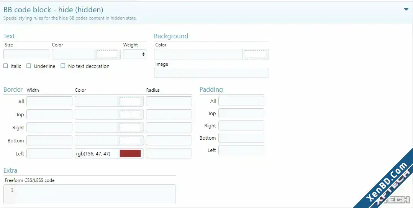Screen dimensions: 413x208
Task: Open Border Bottom color swatch
Action: (x=130, y=140)
